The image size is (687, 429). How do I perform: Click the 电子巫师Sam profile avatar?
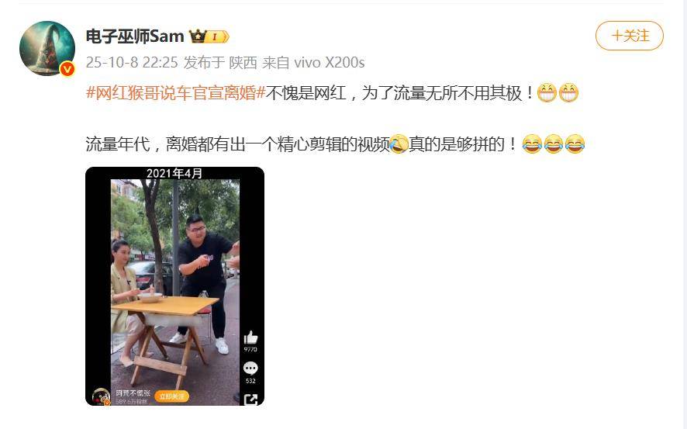point(47,49)
